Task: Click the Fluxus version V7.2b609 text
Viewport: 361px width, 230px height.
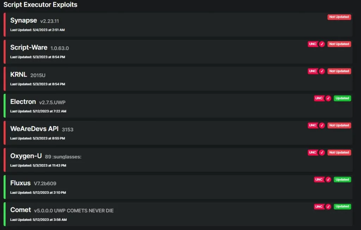Action: 45,183
